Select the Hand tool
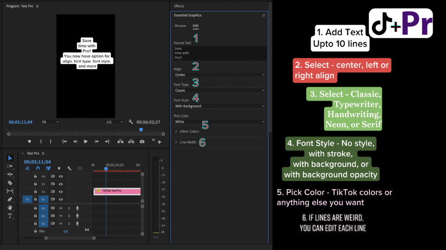The width and height of the screenshot is (446, 250). click(10, 208)
